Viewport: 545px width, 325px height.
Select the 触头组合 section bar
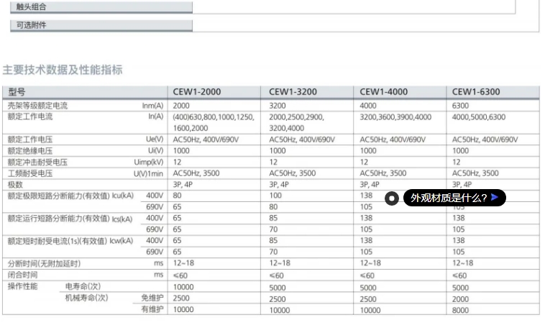click(101, 7)
